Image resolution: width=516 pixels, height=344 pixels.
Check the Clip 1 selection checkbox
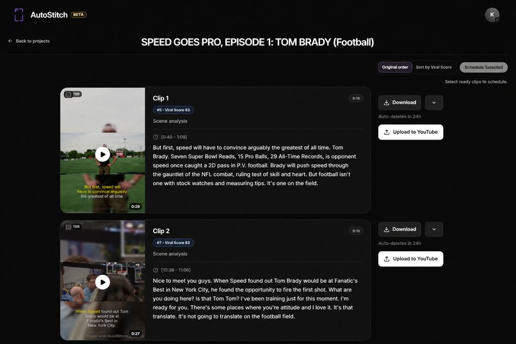coord(68,94)
